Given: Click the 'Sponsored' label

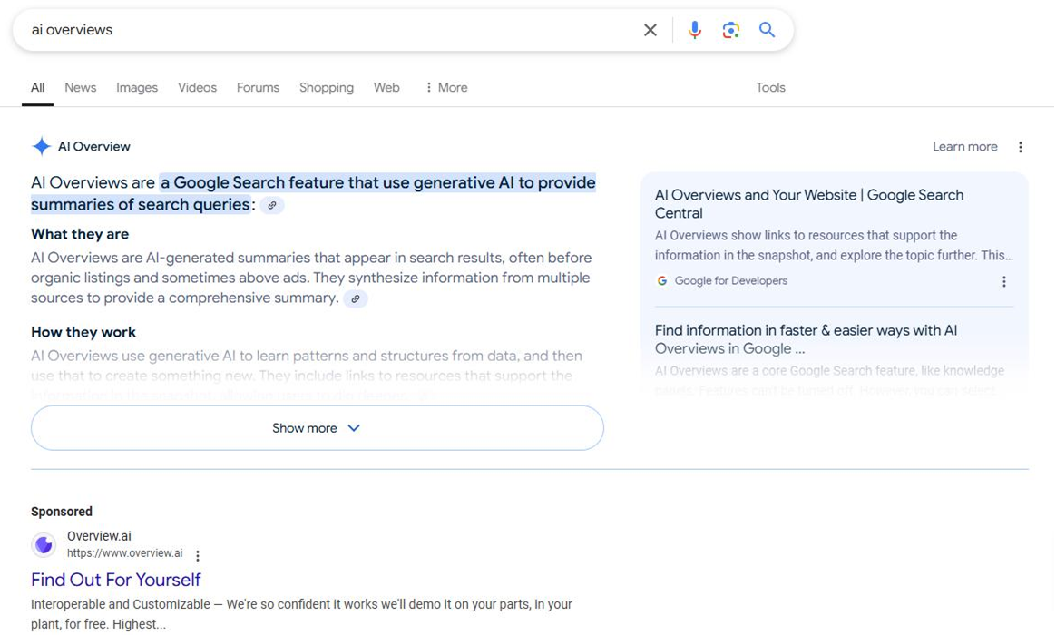Looking at the screenshot, I should click(62, 512).
